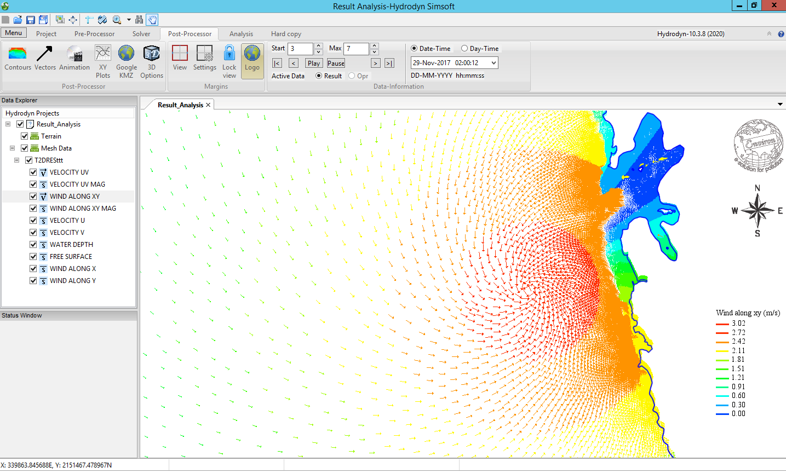Select the Day-Time radio button

[x=464, y=49]
